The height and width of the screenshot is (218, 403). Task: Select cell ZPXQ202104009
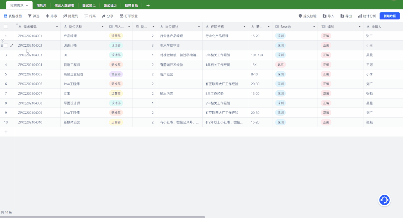click(x=38, y=113)
